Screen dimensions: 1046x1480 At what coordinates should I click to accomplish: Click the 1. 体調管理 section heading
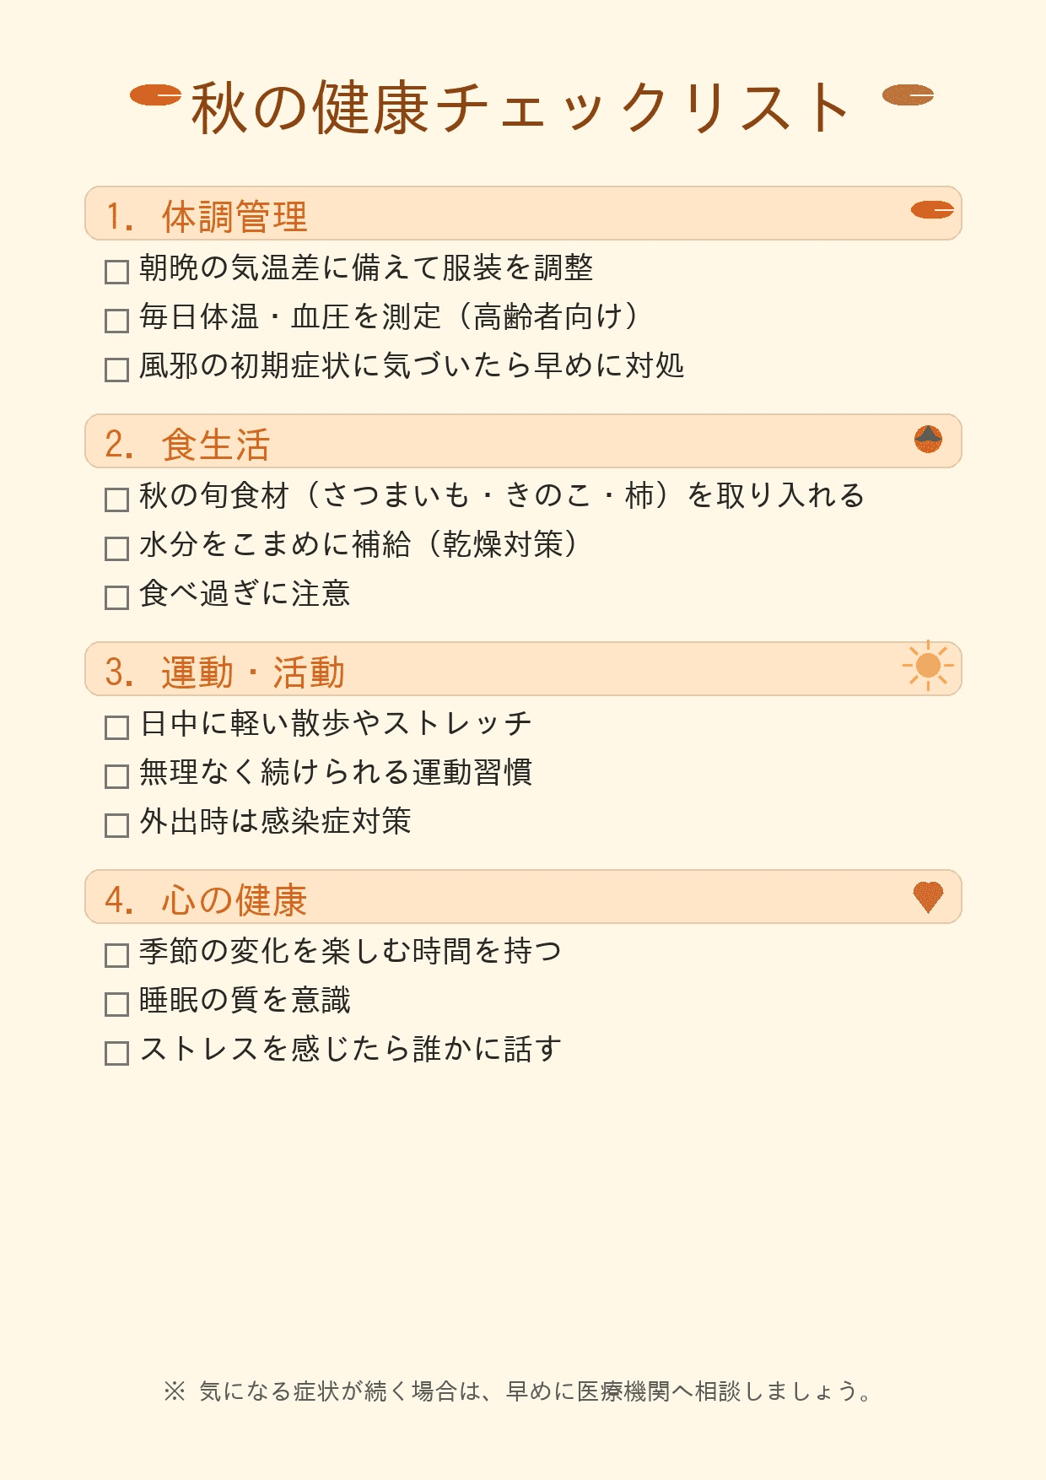tap(207, 217)
